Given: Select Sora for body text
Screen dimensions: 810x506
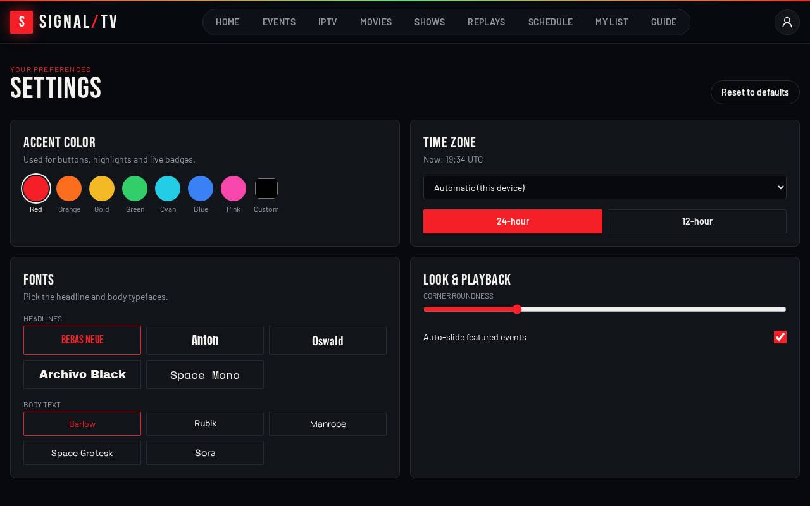Looking at the screenshot, I should pos(205,453).
